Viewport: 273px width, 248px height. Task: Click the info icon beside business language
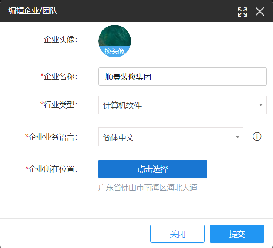tap(257, 137)
